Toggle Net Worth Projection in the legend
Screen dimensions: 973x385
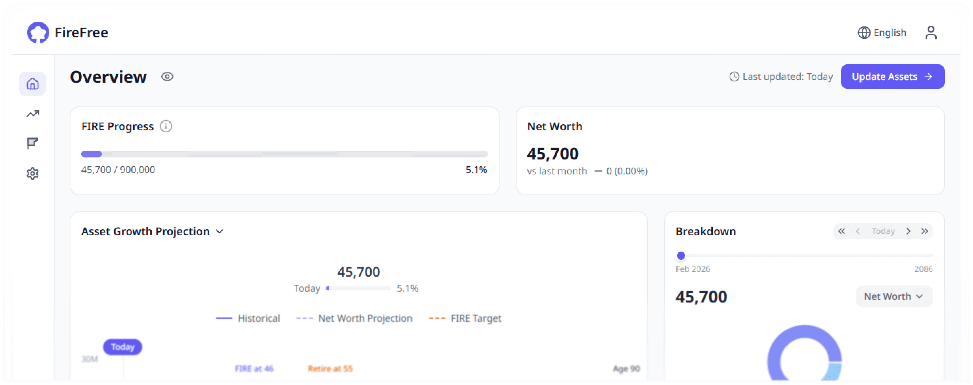pos(354,318)
